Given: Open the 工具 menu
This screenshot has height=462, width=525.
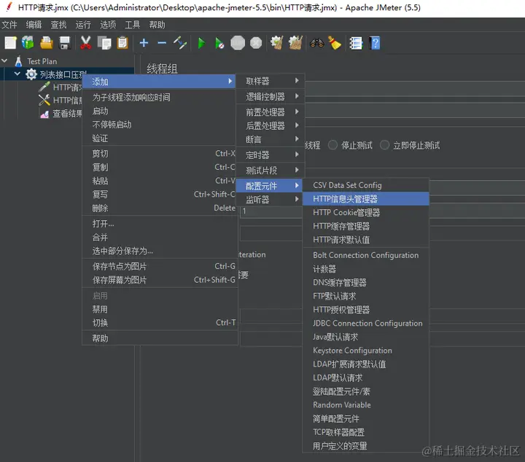Looking at the screenshot, I should click(132, 25).
